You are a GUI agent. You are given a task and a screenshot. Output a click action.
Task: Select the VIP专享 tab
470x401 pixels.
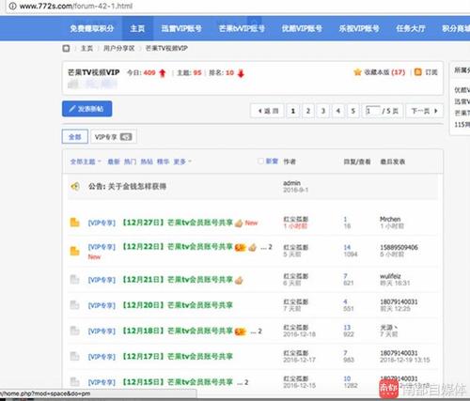click(x=114, y=137)
